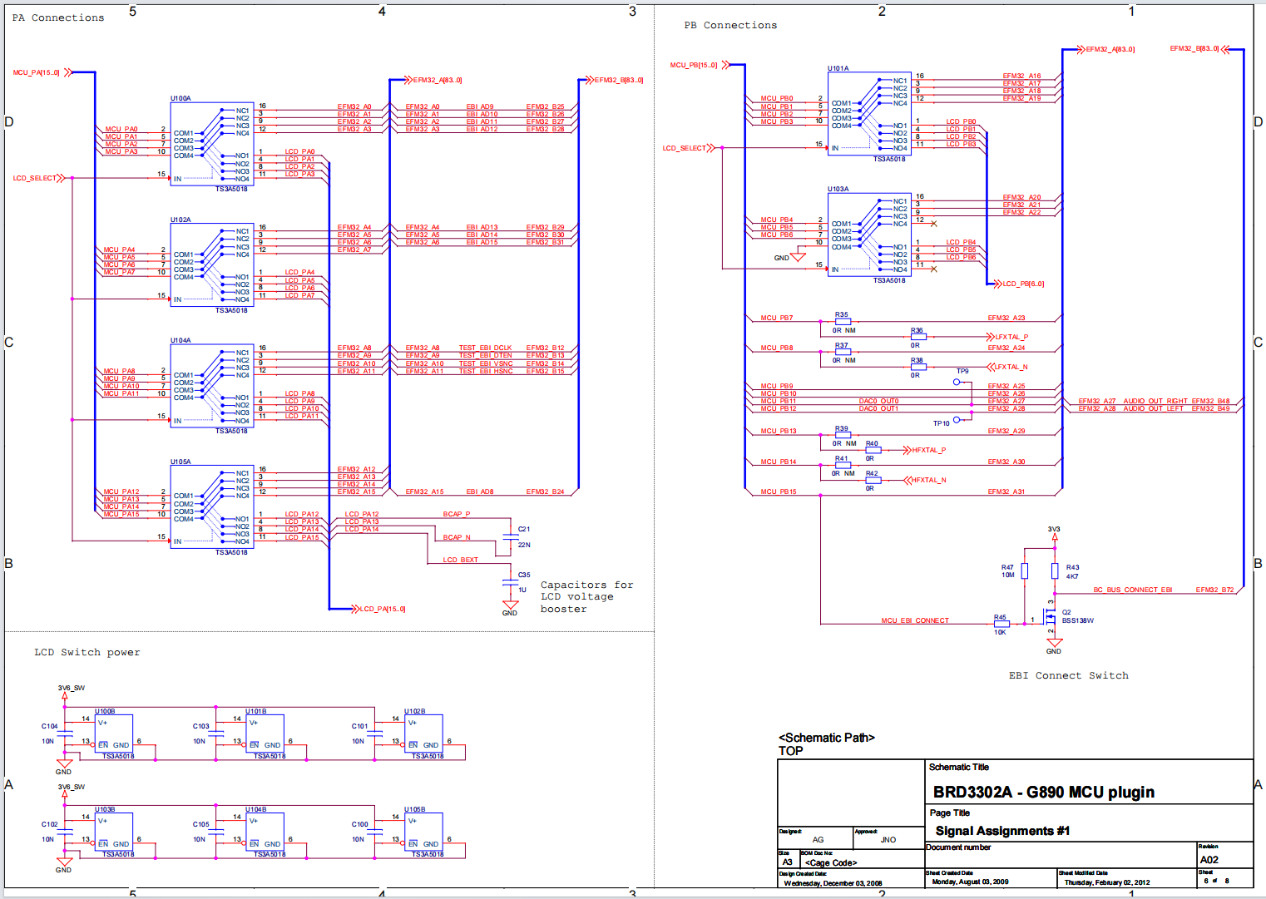Select GND symbol below capacitor C35
1266x899 pixels.
[x=510, y=606]
